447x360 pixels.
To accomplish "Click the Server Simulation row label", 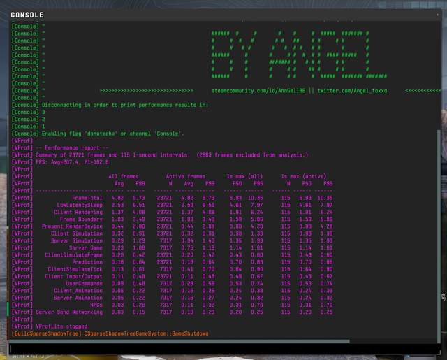I will click(77, 240).
